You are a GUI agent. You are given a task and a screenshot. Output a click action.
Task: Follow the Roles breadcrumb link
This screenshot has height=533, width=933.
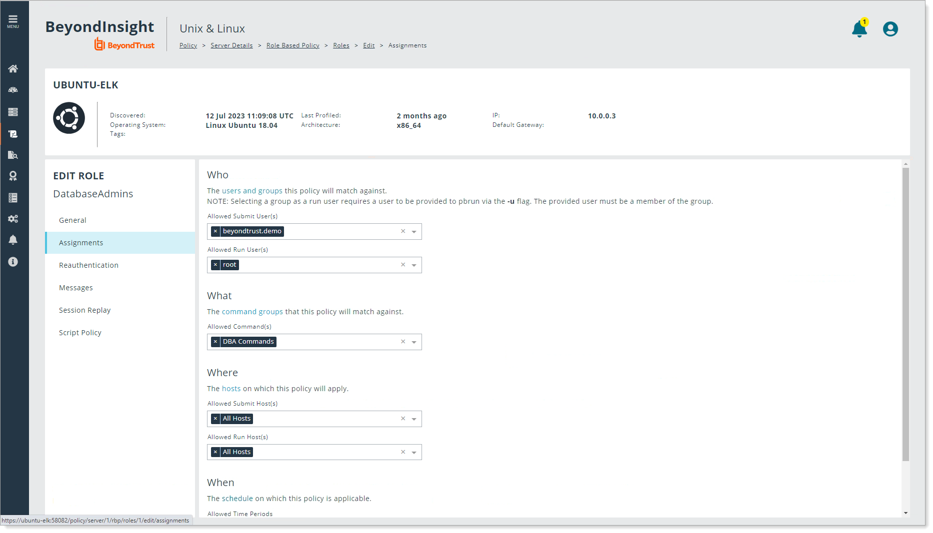(341, 45)
